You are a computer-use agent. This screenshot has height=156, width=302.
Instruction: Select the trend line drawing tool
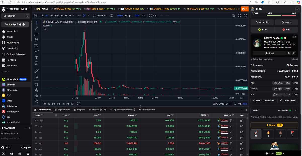coord(36,29)
